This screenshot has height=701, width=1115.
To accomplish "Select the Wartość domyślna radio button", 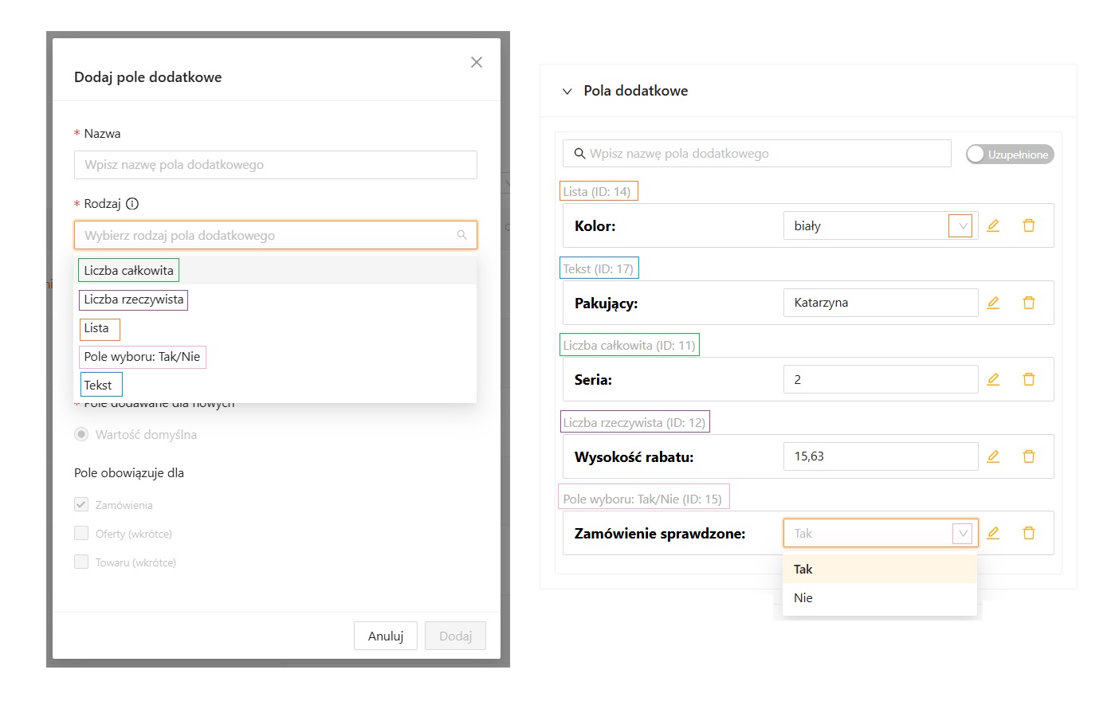I will tap(81, 434).
